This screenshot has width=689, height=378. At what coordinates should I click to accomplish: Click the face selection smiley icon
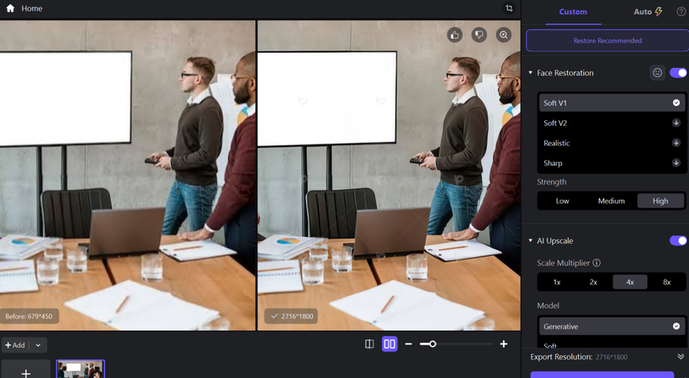tap(657, 73)
